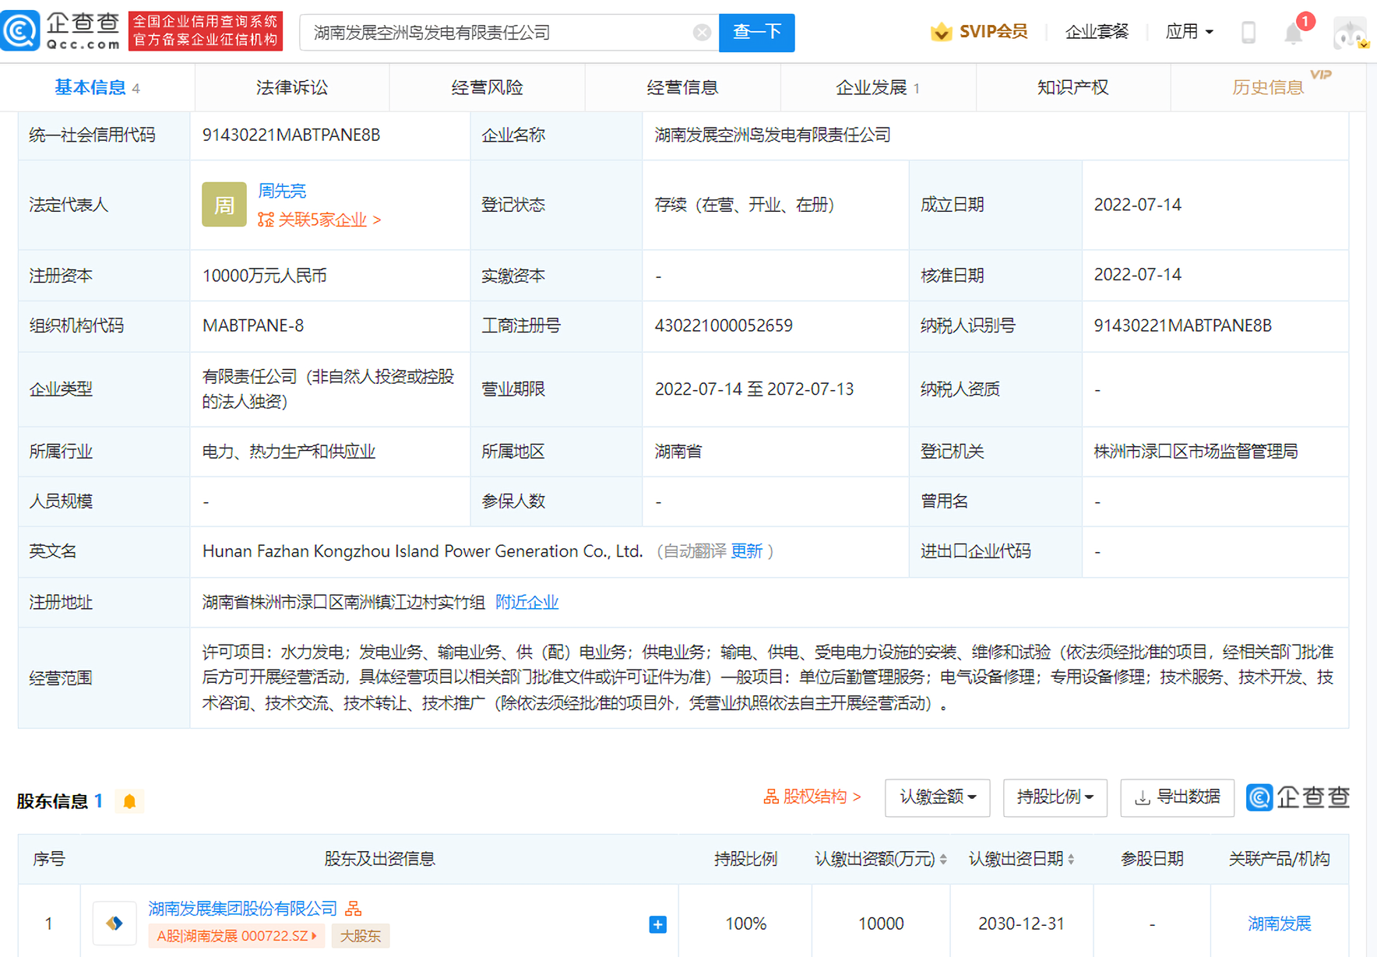Image resolution: width=1377 pixels, height=957 pixels.
Task: Click 更新 next to the English name
Action: (x=746, y=551)
